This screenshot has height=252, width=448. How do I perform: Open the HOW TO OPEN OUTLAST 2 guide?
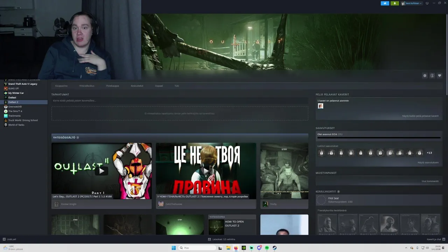point(232,224)
